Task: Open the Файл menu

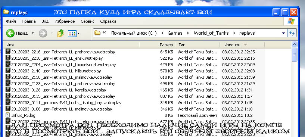Action: (11, 21)
